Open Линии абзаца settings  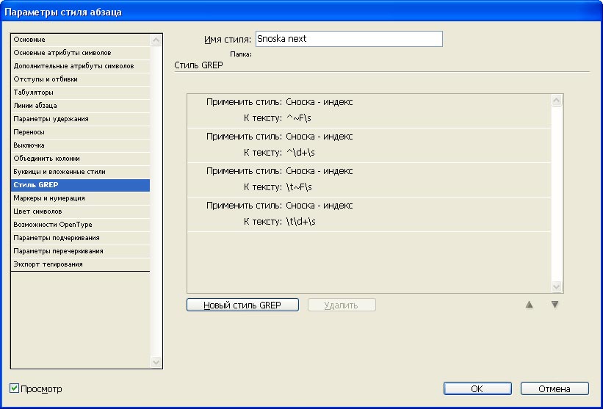(x=80, y=105)
